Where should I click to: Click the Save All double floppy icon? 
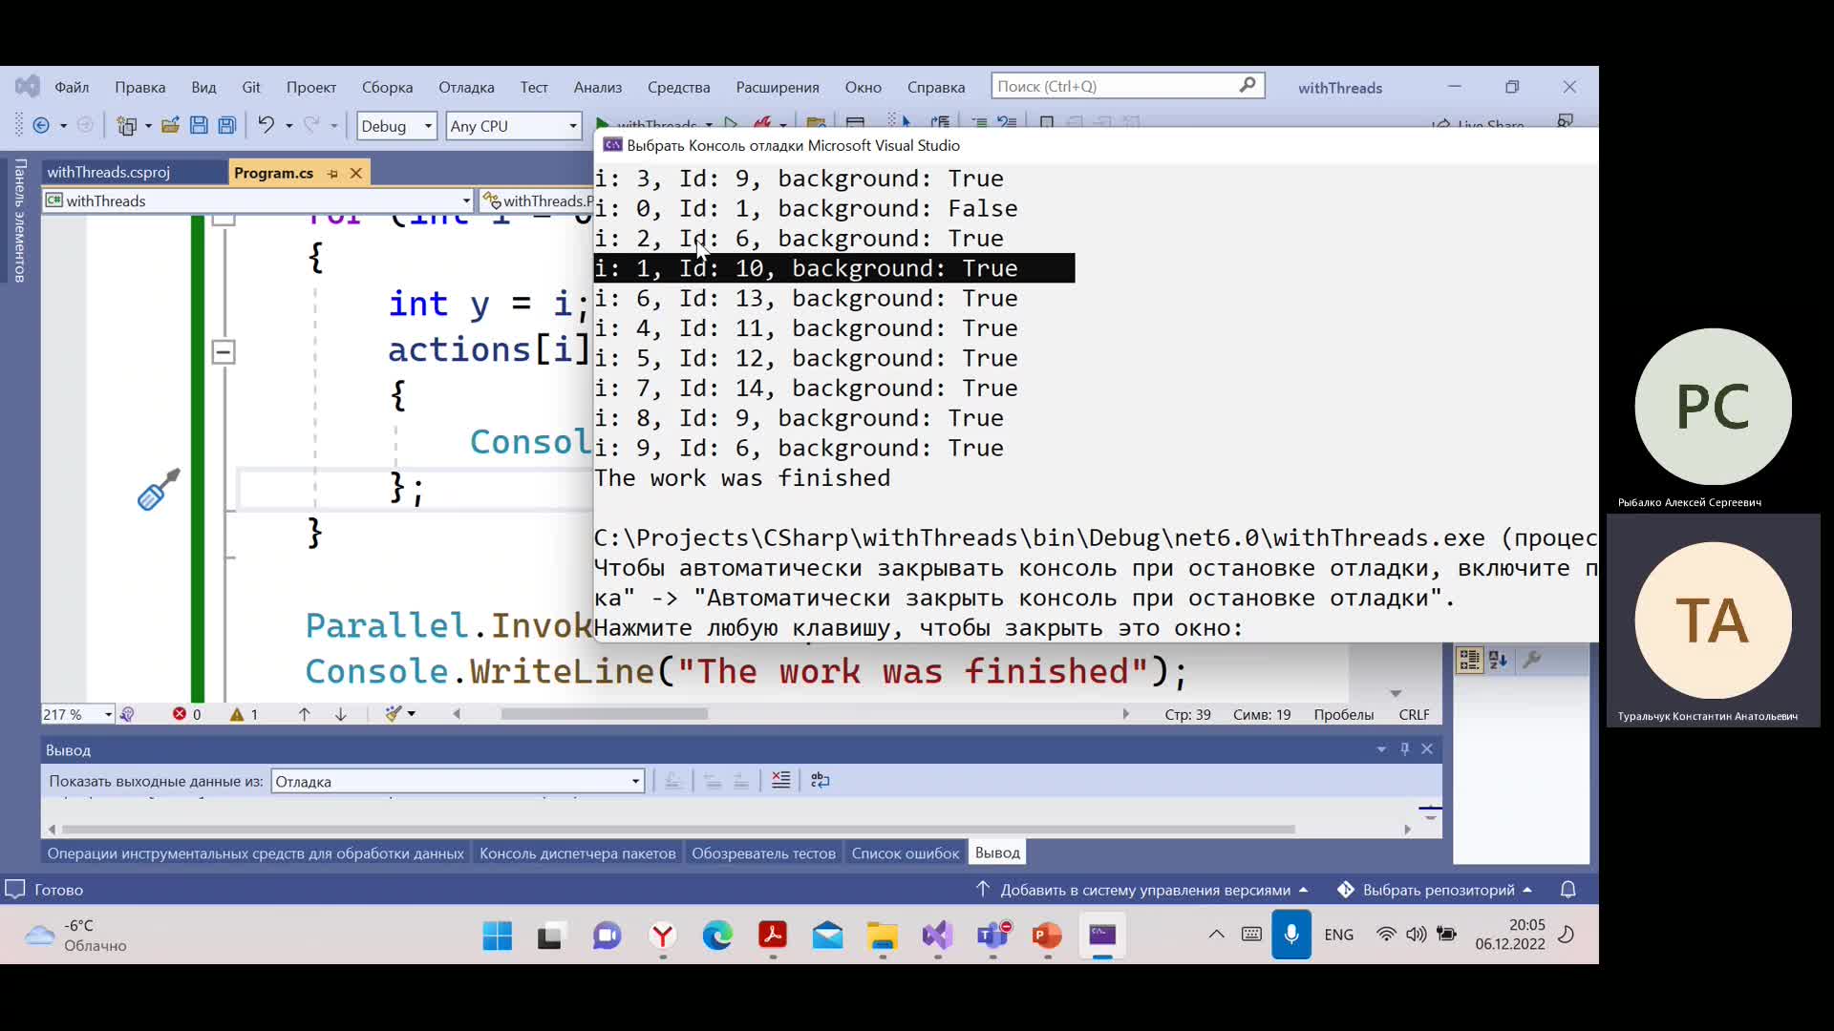pyautogui.click(x=227, y=125)
